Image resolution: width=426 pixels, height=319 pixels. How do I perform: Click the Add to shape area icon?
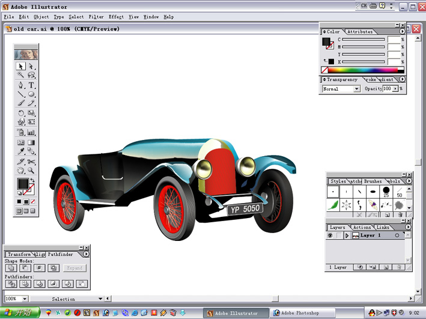pos(11,268)
